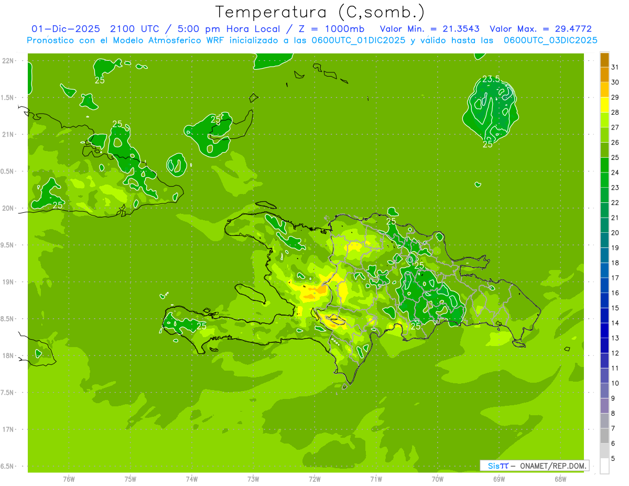Click the "74W" longitude label
This screenshot has height=486, width=629.
[x=192, y=479]
